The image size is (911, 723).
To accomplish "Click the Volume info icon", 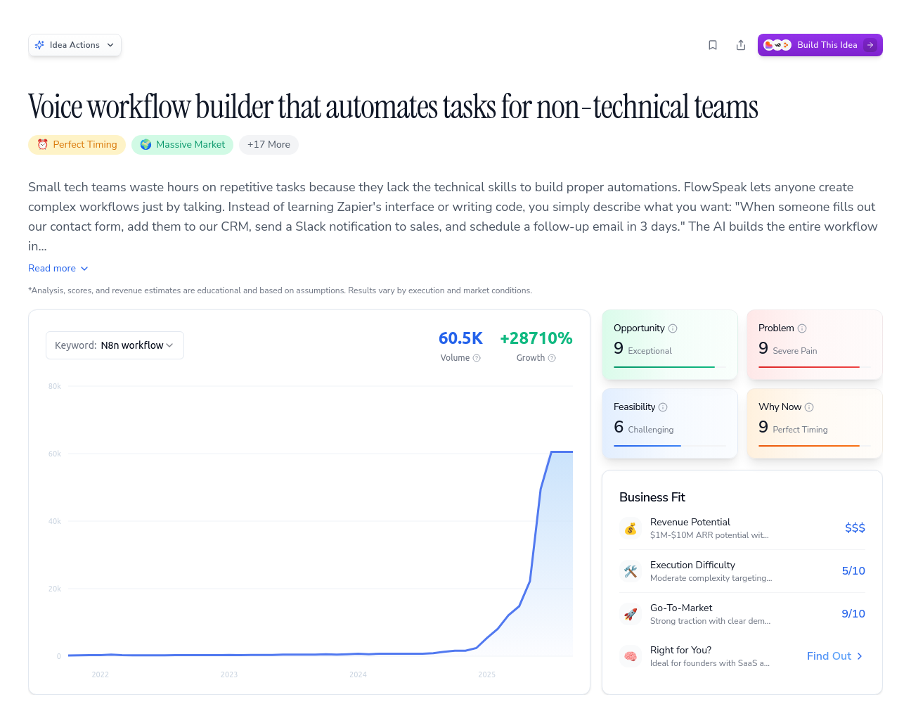I will pyautogui.click(x=477, y=358).
